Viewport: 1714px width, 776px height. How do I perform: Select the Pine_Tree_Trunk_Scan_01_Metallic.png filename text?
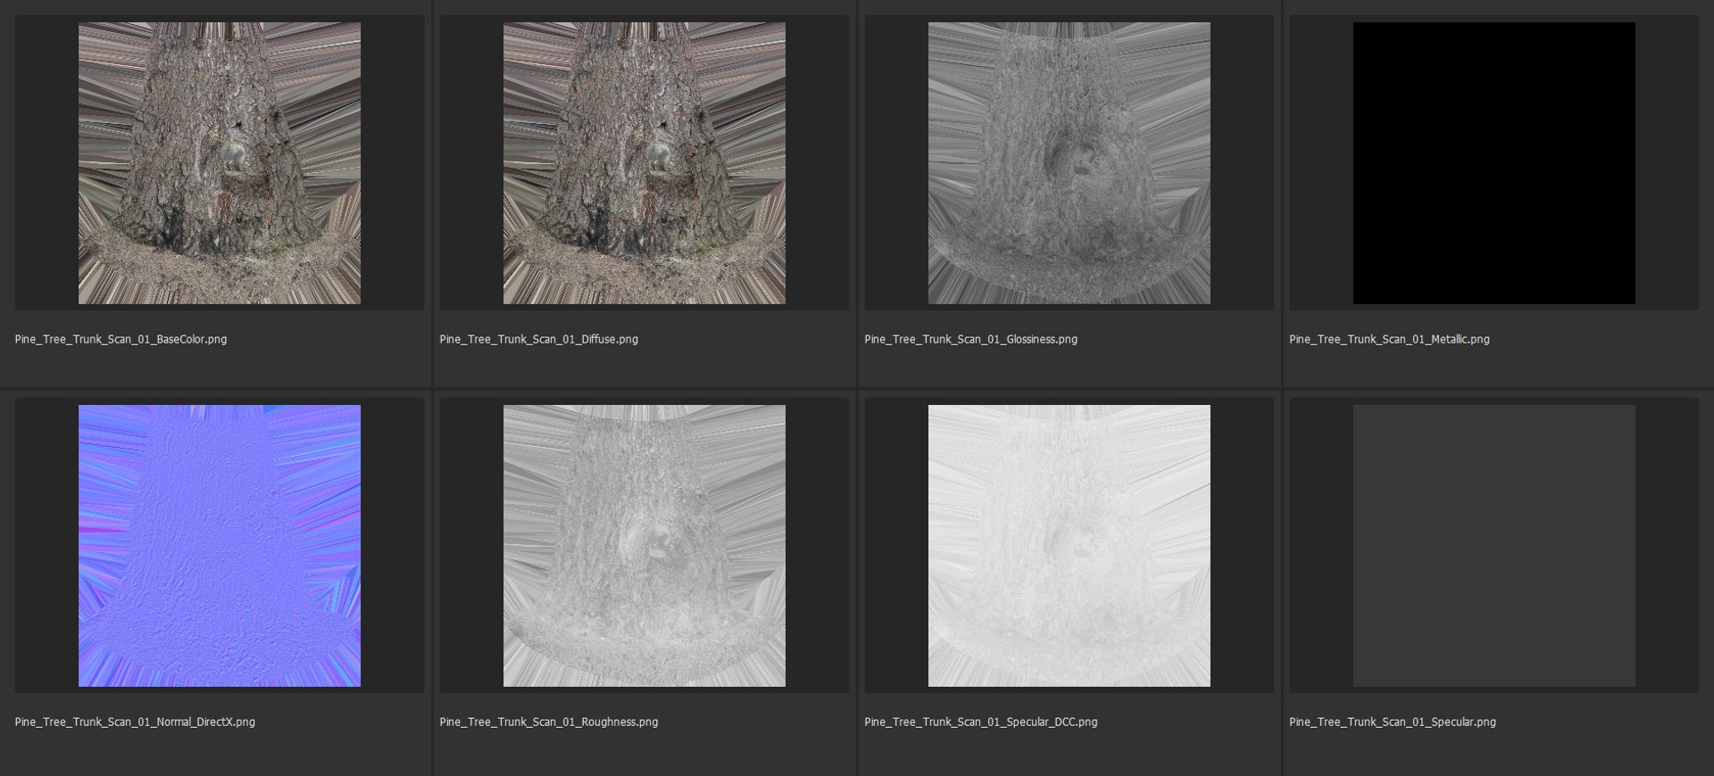point(1389,339)
